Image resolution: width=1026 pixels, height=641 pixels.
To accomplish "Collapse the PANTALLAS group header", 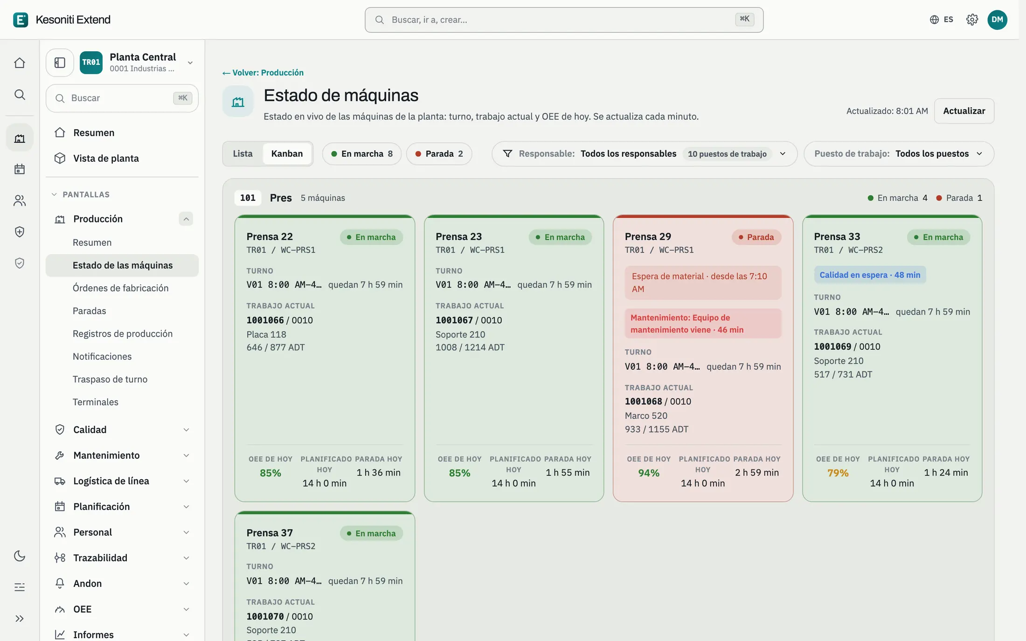I will click(x=80, y=194).
